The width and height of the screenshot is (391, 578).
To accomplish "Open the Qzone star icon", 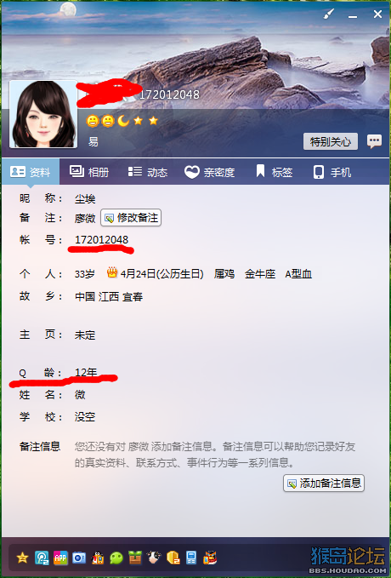I will 22,558.
